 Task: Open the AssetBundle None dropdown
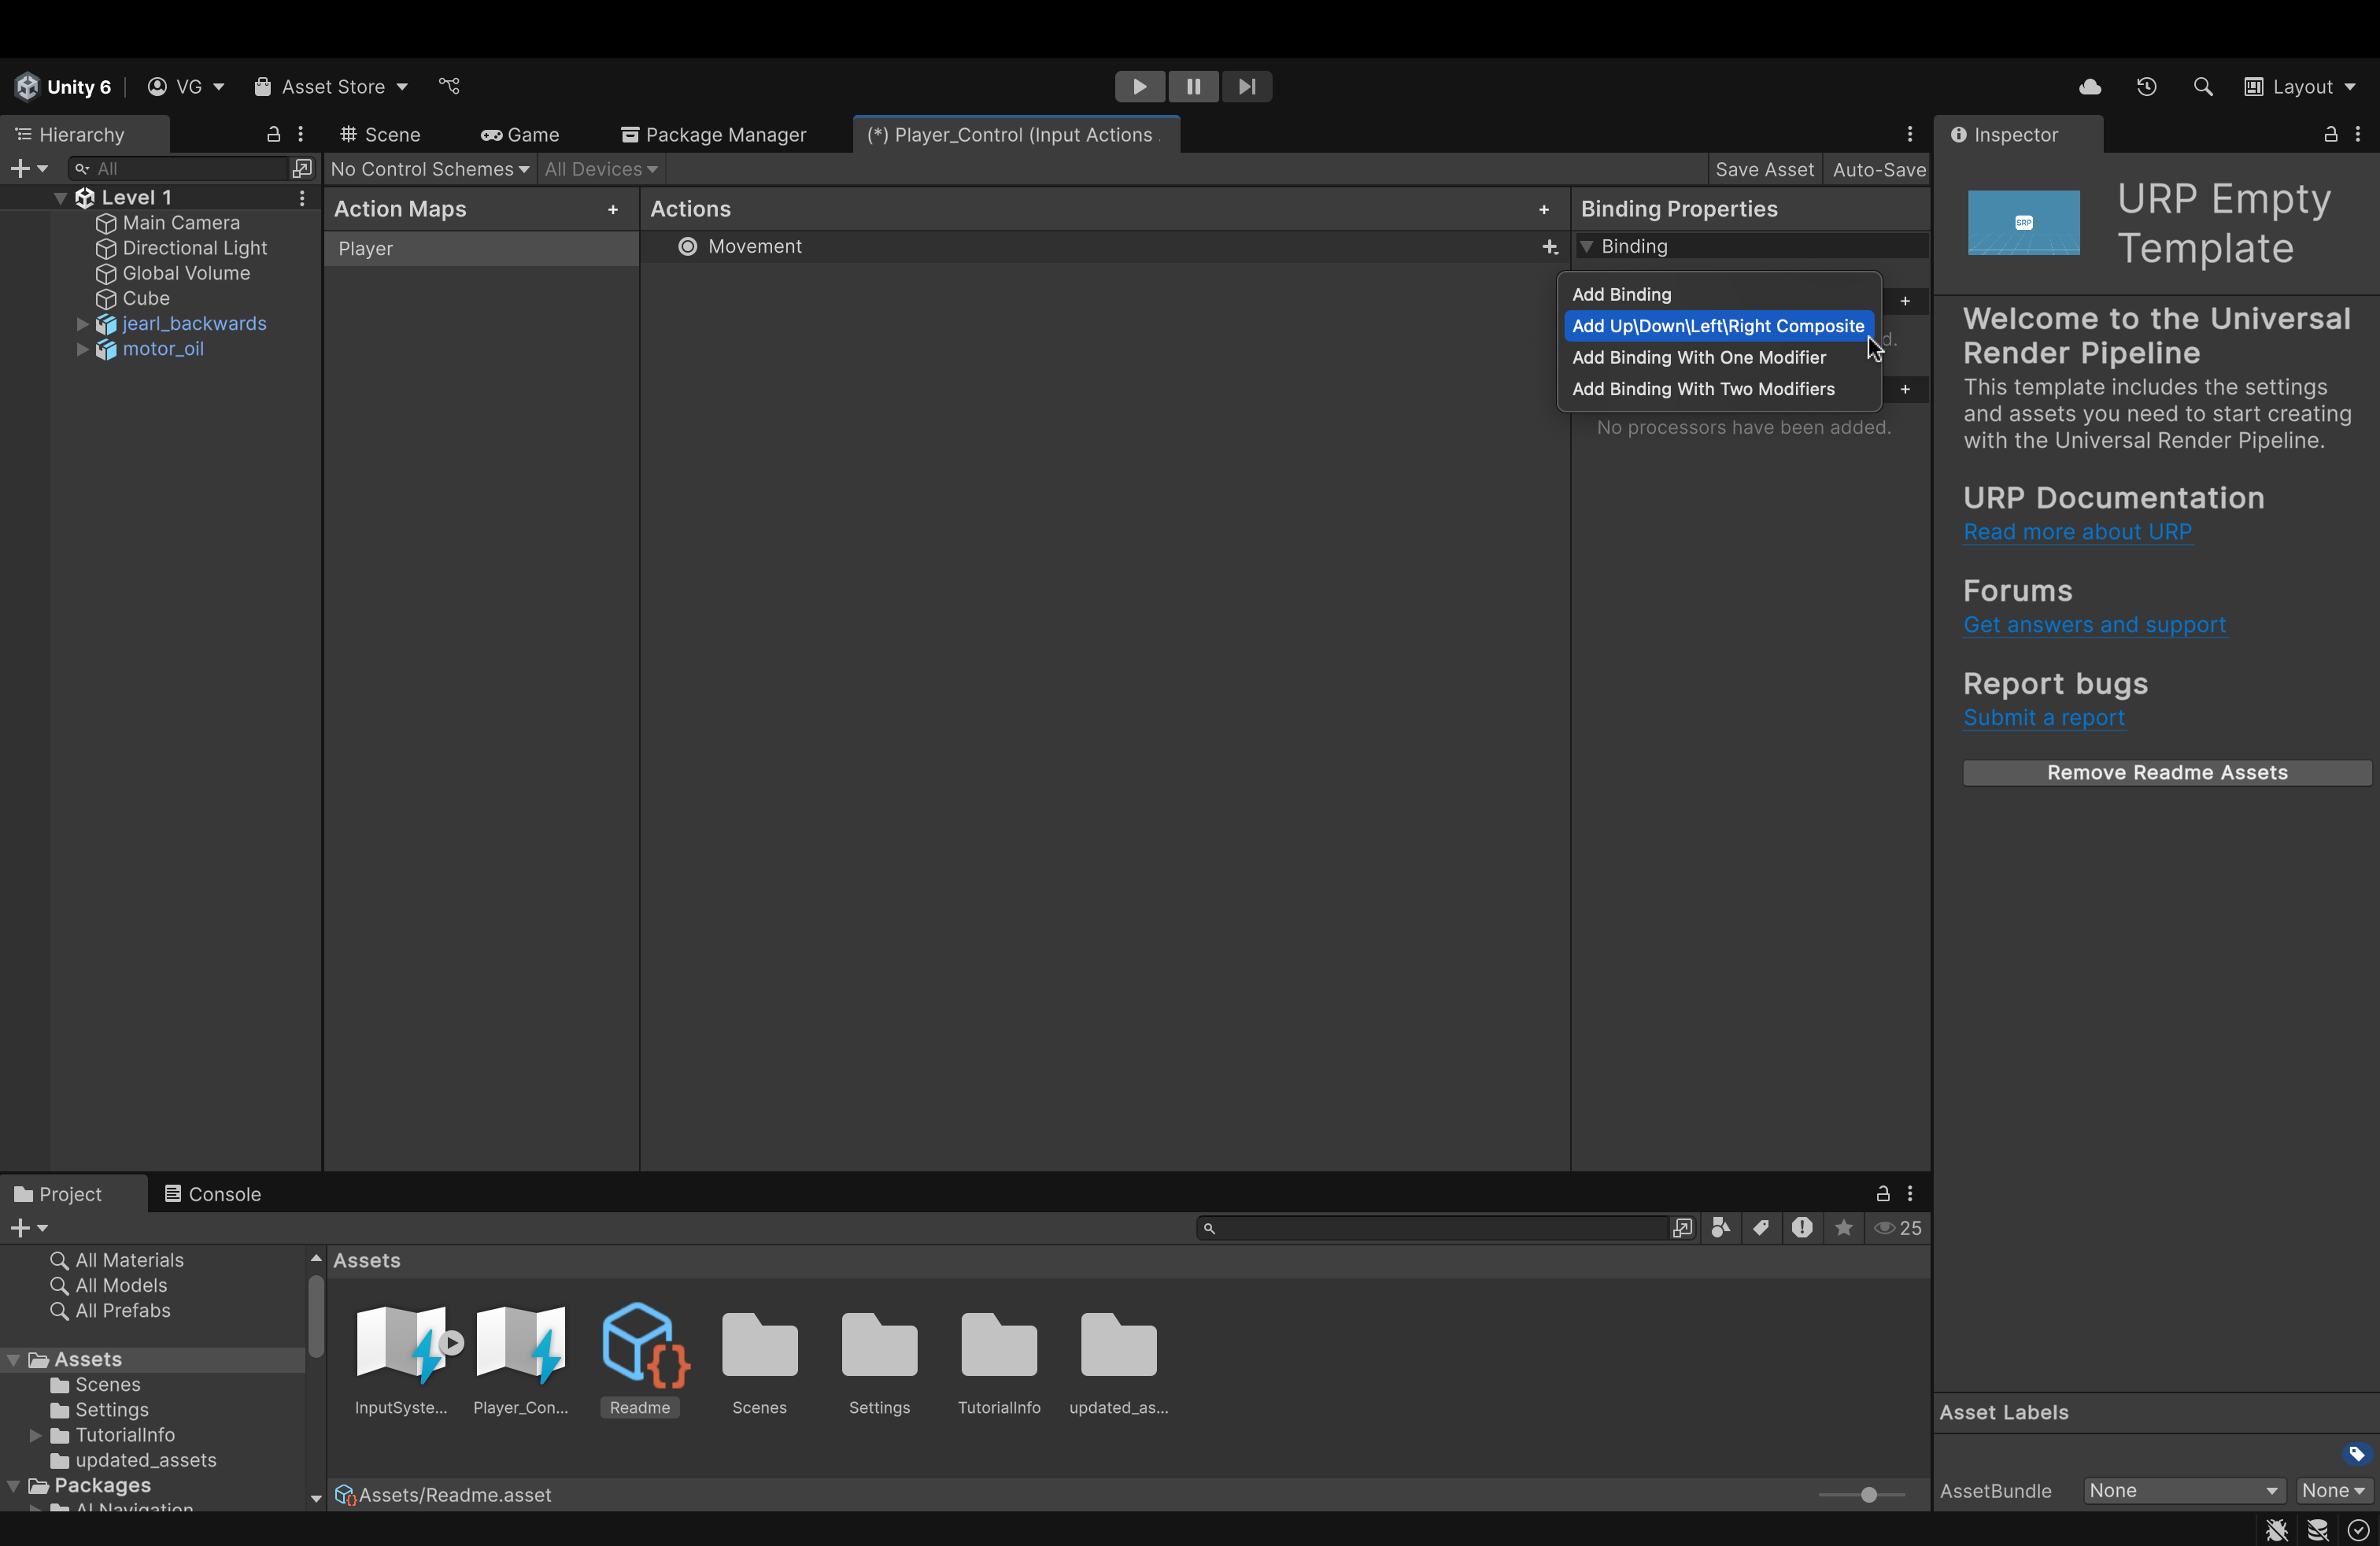2184,1491
